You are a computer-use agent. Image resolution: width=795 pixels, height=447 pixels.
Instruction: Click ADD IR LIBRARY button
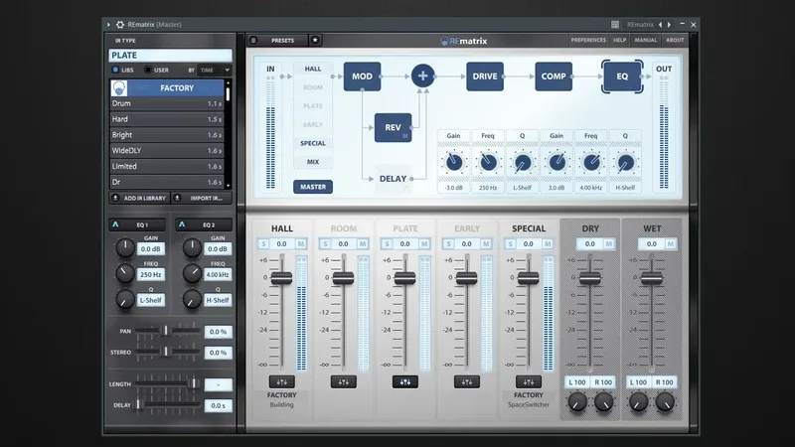coord(139,198)
